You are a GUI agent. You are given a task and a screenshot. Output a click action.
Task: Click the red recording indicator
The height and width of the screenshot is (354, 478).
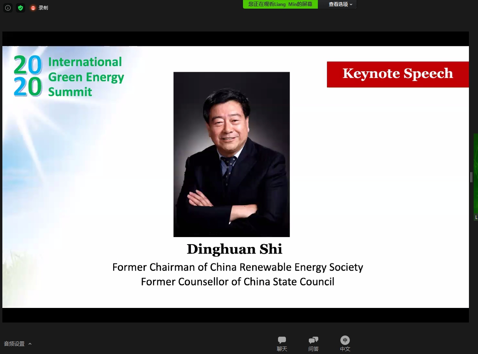click(x=33, y=8)
